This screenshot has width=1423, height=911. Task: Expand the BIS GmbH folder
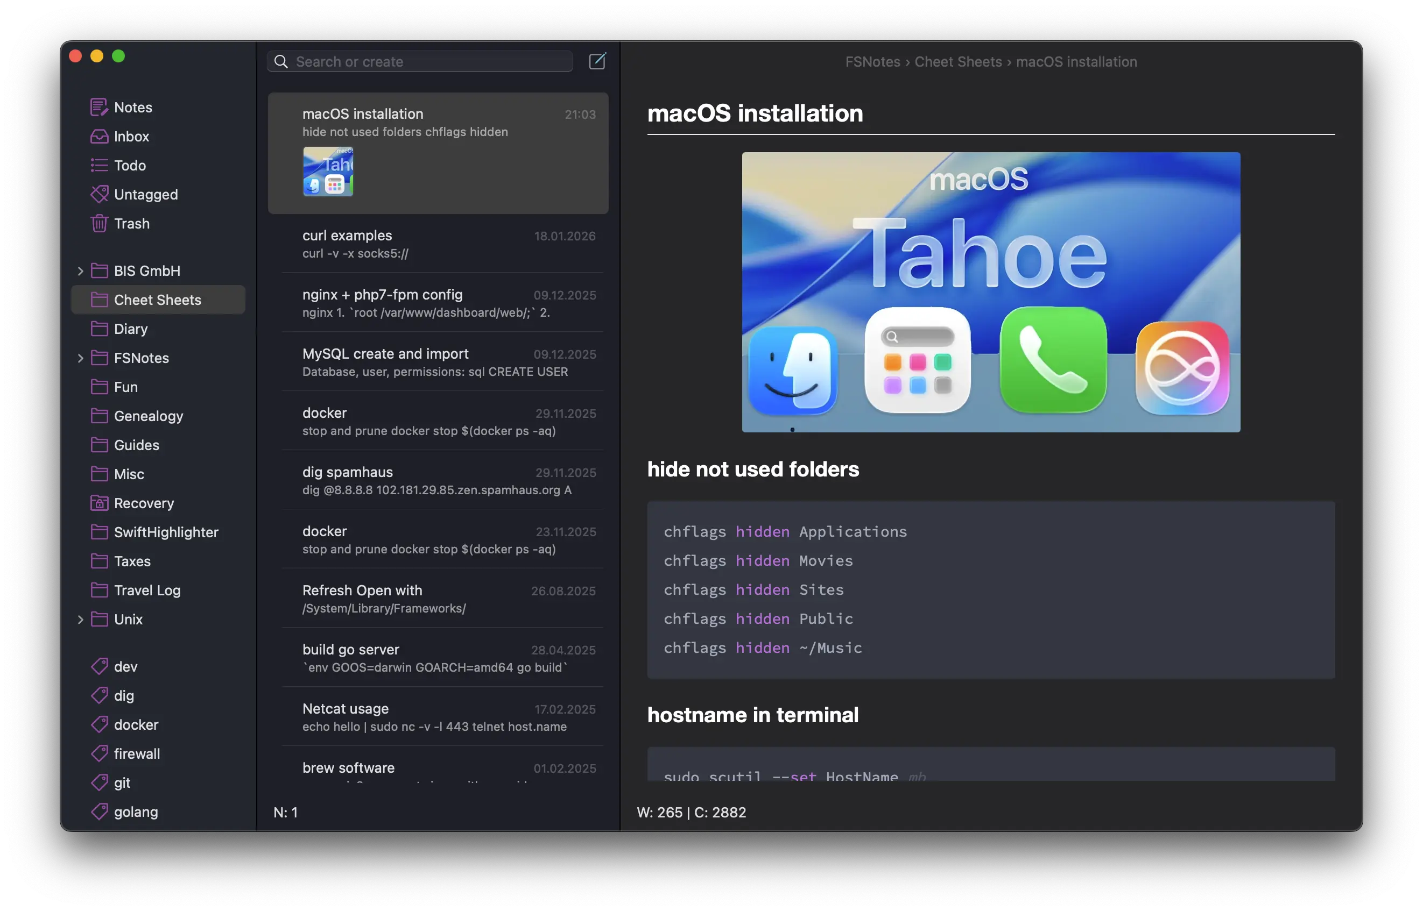tap(81, 271)
